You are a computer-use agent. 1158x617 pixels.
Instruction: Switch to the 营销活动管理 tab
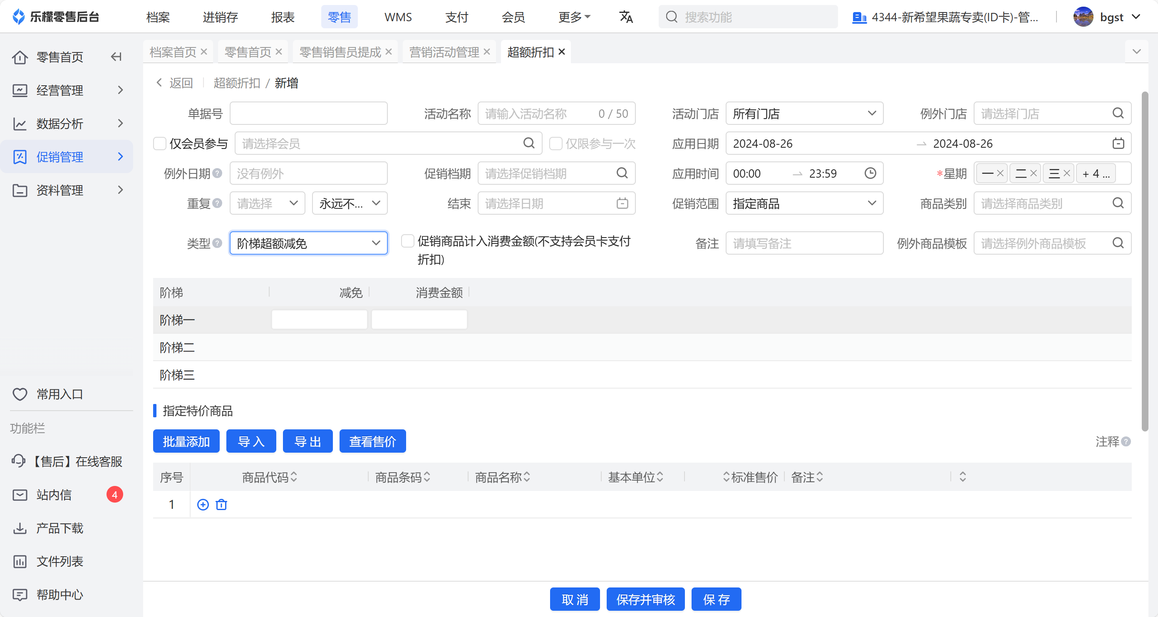point(444,52)
